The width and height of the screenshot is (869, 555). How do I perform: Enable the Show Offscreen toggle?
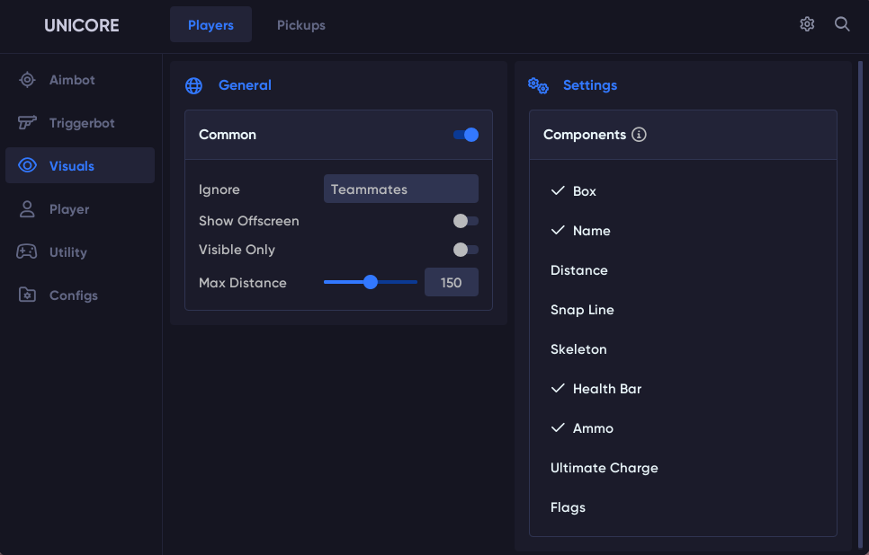click(x=466, y=221)
